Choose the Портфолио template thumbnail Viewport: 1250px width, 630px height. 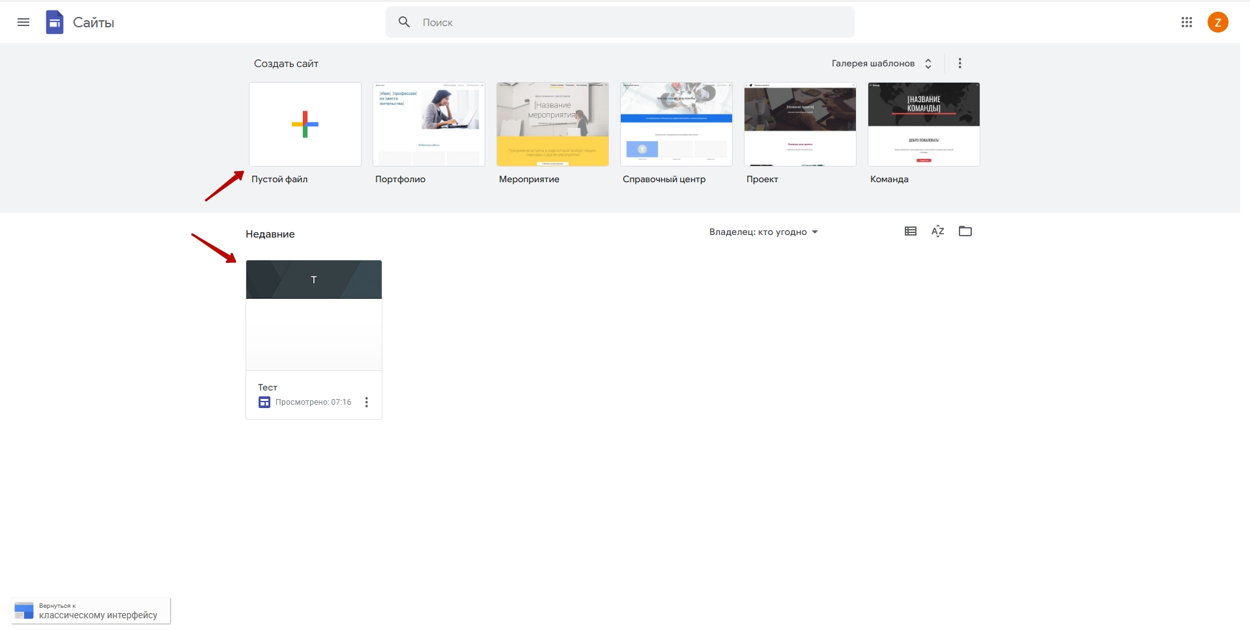429,124
